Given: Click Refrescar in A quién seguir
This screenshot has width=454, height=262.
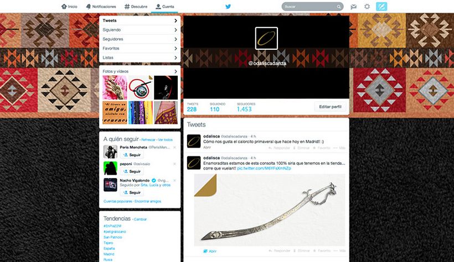Looking at the screenshot, I should pyautogui.click(x=148, y=140).
